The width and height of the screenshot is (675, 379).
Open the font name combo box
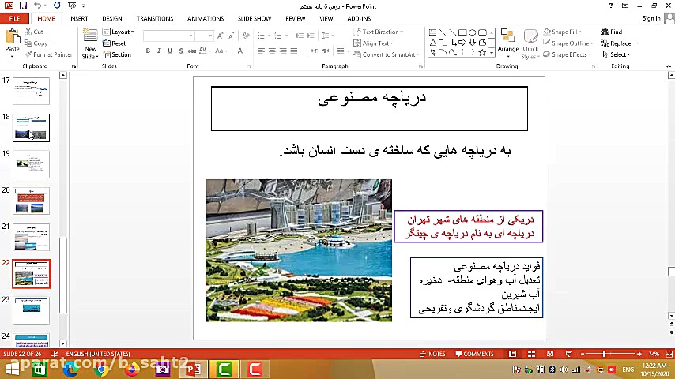168,36
